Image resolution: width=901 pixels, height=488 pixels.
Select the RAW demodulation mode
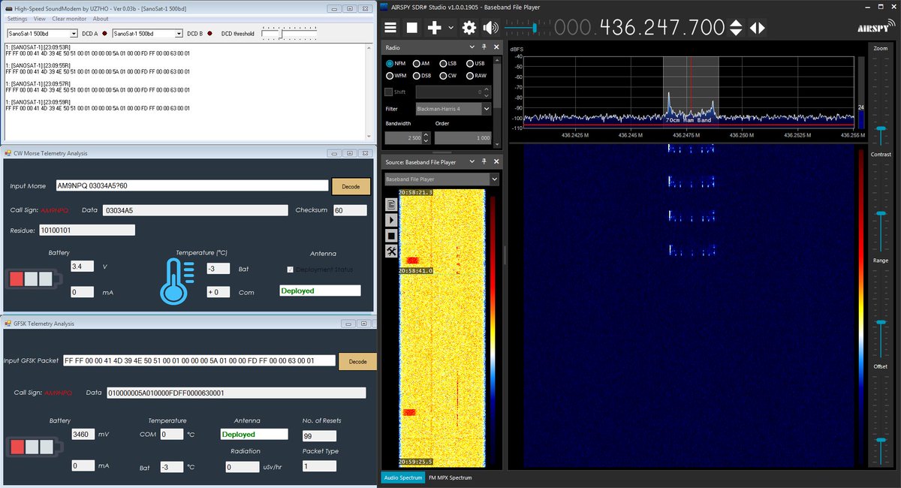coord(476,76)
